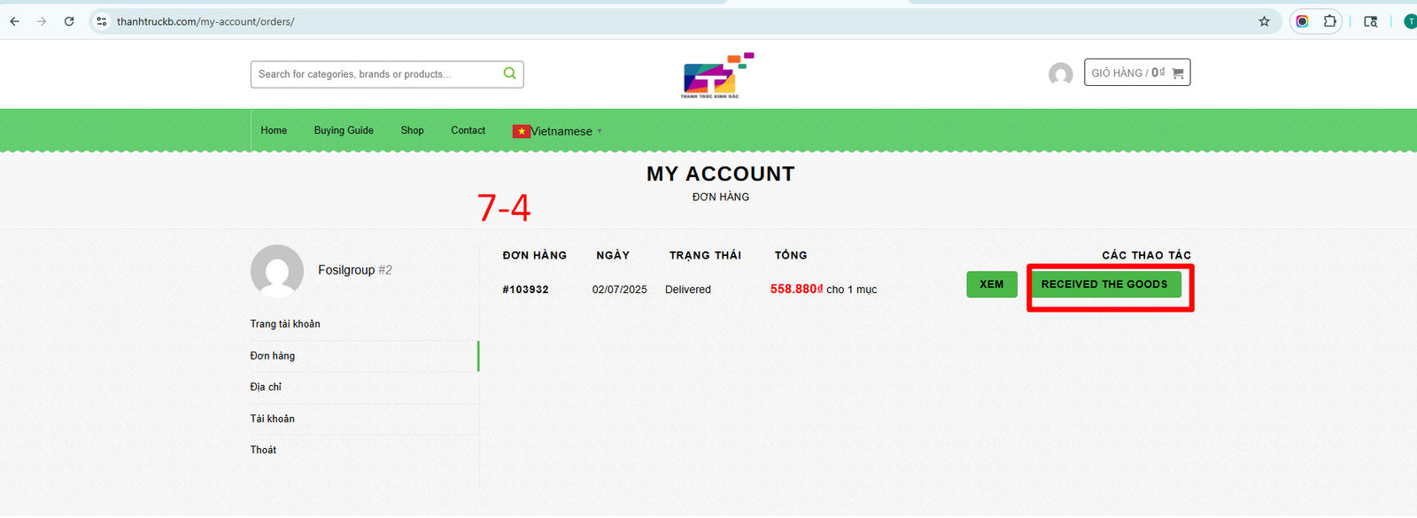
Task: Open Tài khoản in account sidebar
Action: click(272, 419)
